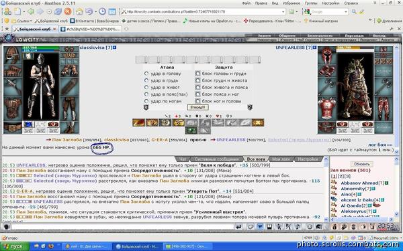Click classicvisa helmet equipment slot
The height and width of the screenshot is (251, 403).
(12, 55)
